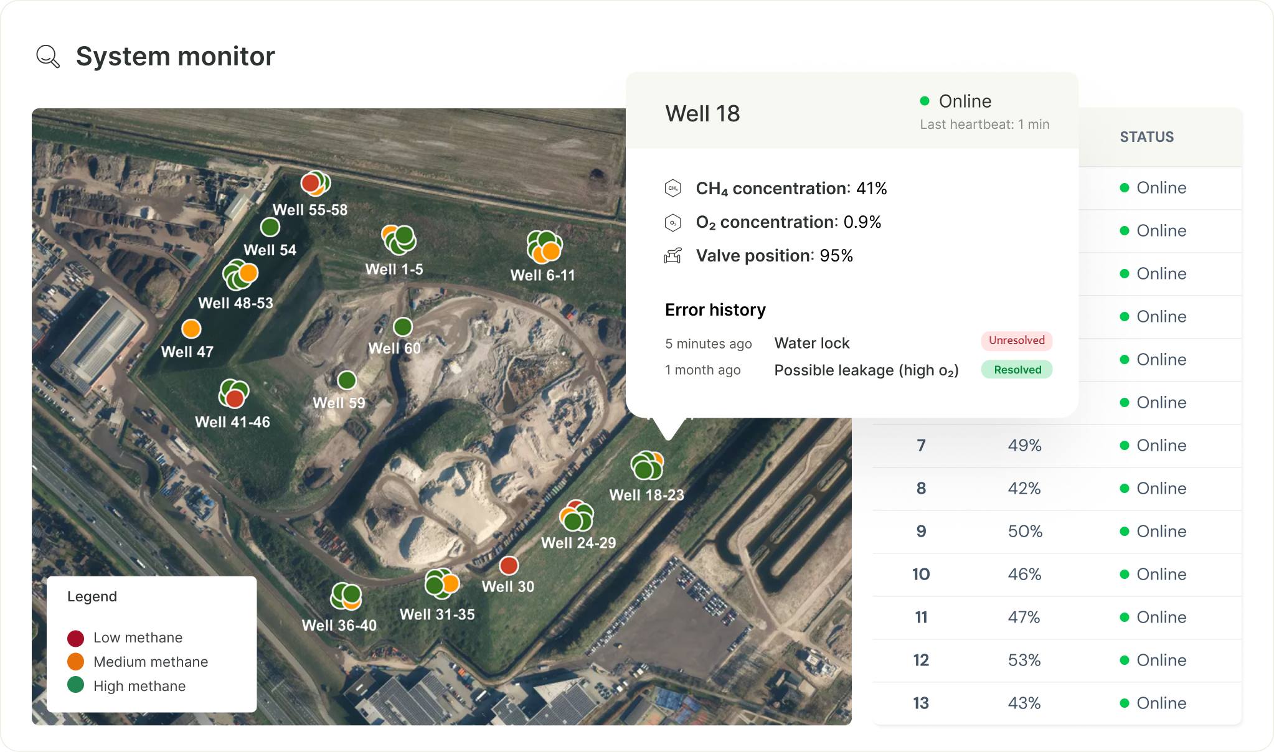Screen dimensions: 1274x752
Task: Expand the Well 41-46 marker cluster
Action: 234,393
